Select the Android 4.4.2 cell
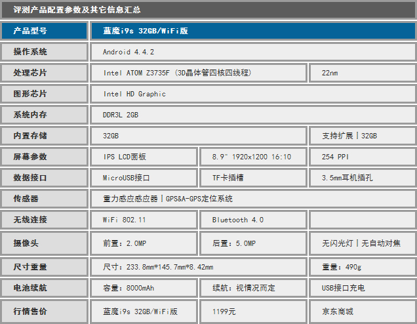Screen dimensions: 417x324 pyautogui.click(x=252, y=52)
